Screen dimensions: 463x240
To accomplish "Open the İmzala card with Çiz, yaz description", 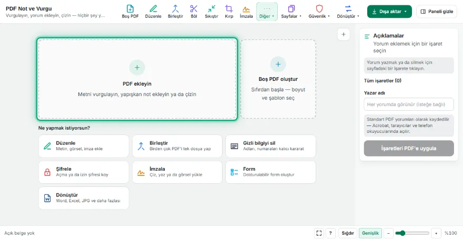I will tap(177, 172).
